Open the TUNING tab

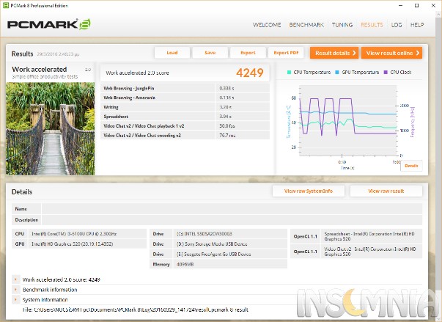[x=342, y=25]
